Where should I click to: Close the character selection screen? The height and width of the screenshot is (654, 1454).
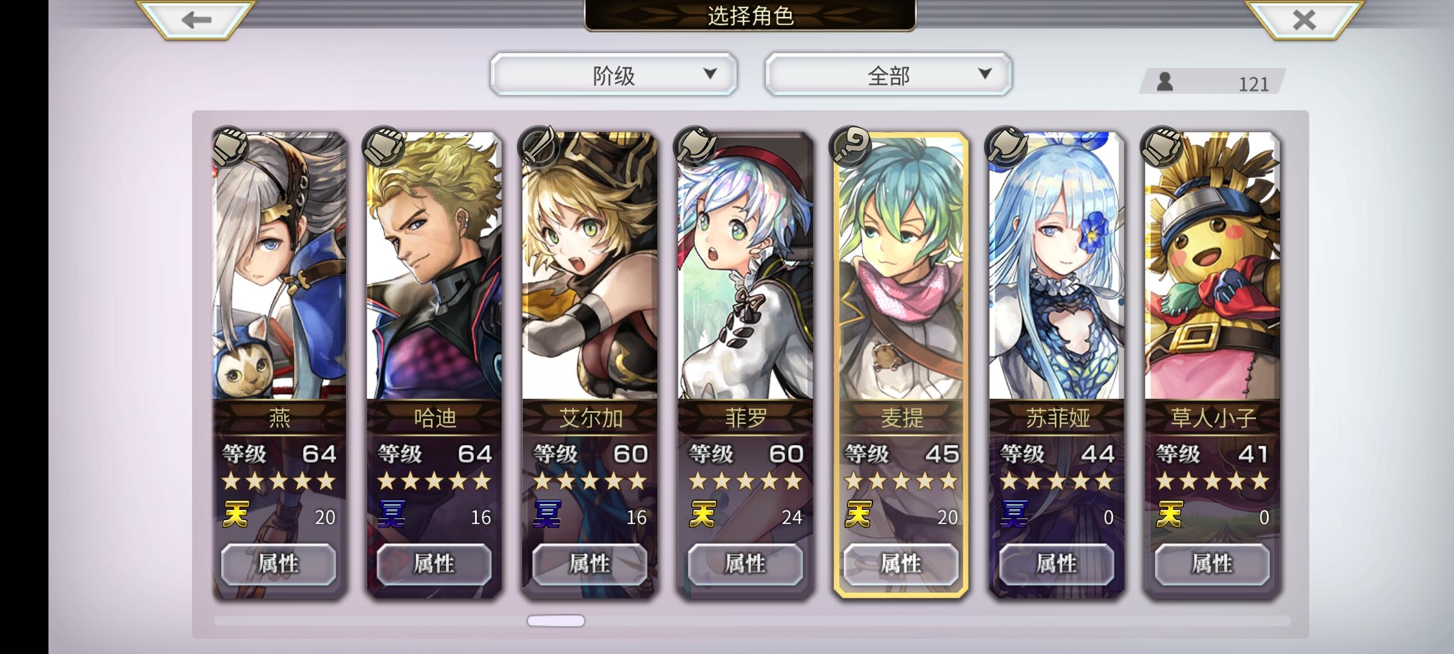coord(1304,19)
